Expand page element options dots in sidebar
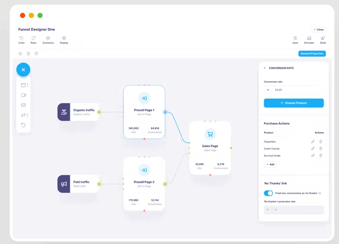The width and height of the screenshot is (339, 244). tap(28, 85)
